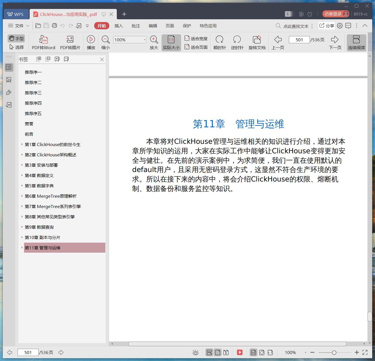Viewport: 375px width, 361px height.
Task: Expand 第9章 数据查询 bookmark
Action: (22, 227)
